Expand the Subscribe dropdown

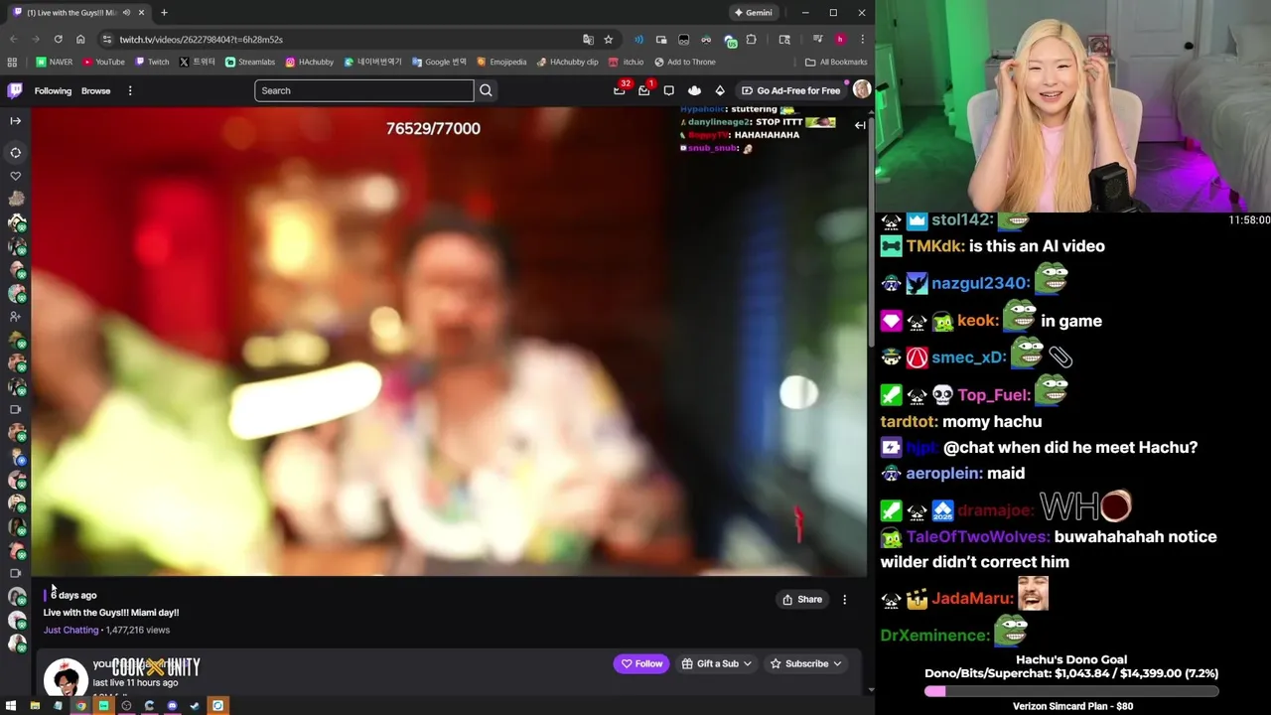[x=806, y=663]
